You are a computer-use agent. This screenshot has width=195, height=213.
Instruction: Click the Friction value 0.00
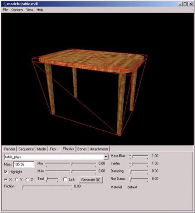click(x=77, y=186)
